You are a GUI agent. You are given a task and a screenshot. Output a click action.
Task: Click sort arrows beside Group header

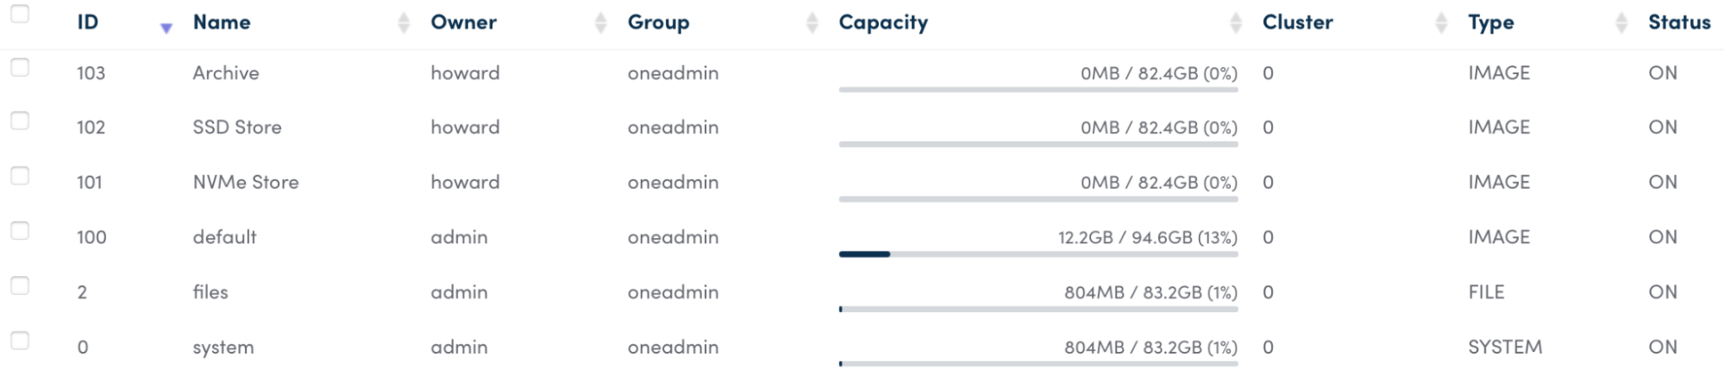pyautogui.click(x=812, y=23)
